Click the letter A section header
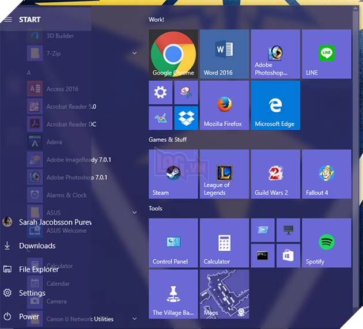 click(29, 73)
